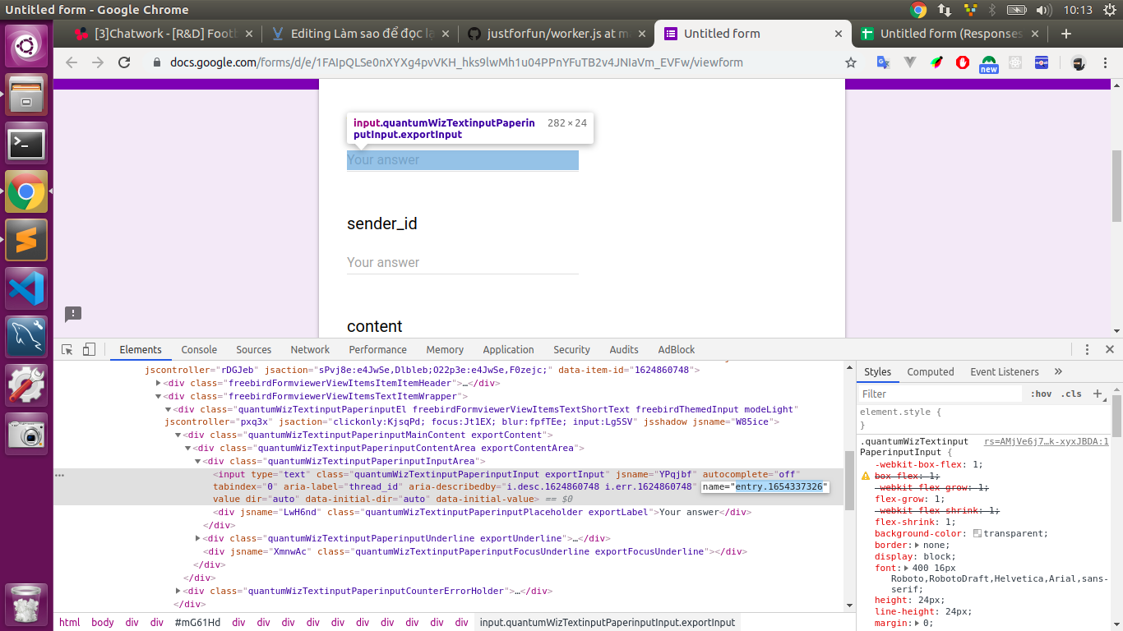Click the extension icon with the green 'new' badge
The width and height of the screenshot is (1123, 631).
tap(989, 63)
